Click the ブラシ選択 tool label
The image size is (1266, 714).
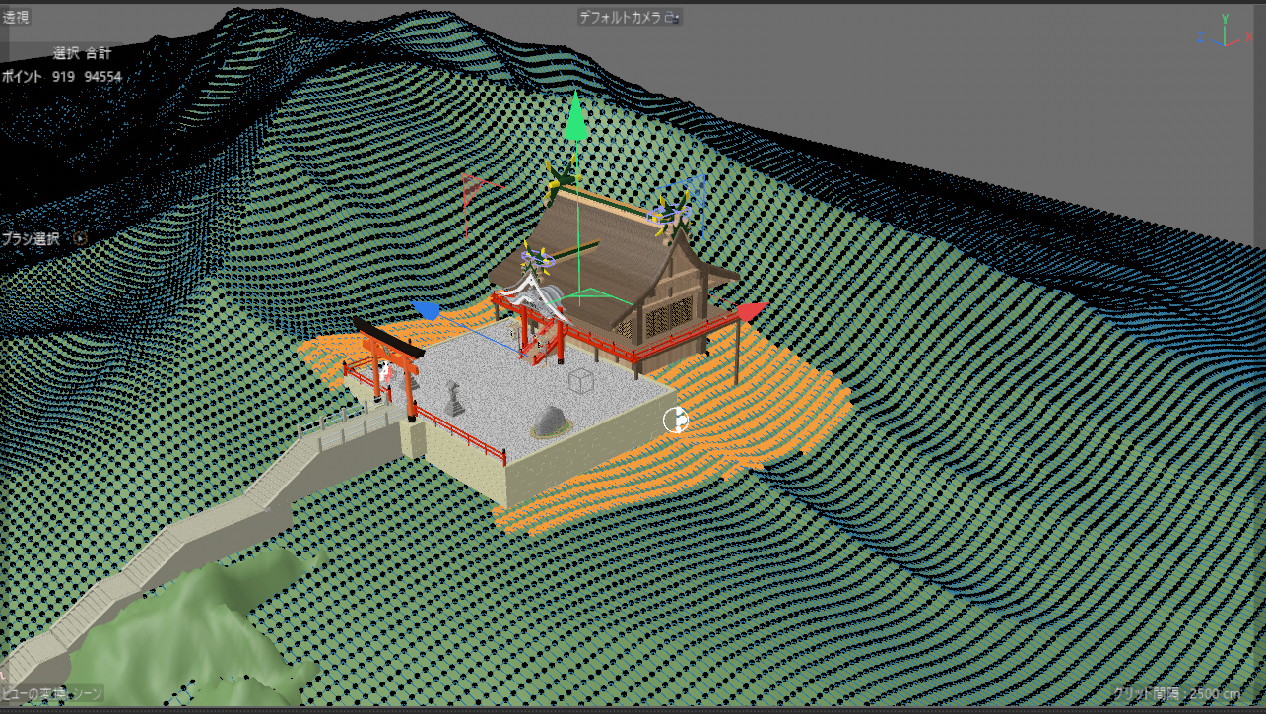pyautogui.click(x=31, y=238)
